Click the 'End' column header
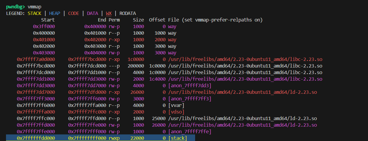The image size is (368, 141). 102,20
